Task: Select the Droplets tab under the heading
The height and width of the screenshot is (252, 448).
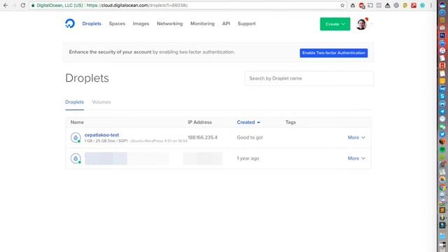Action: coord(75,102)
